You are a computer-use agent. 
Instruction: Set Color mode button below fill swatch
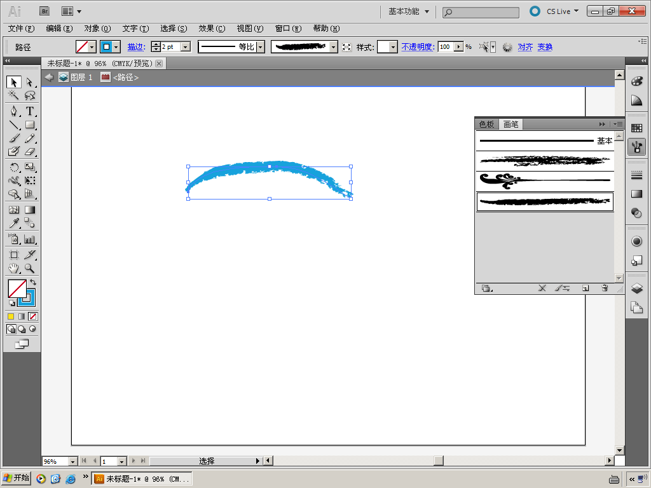(11, 316)
